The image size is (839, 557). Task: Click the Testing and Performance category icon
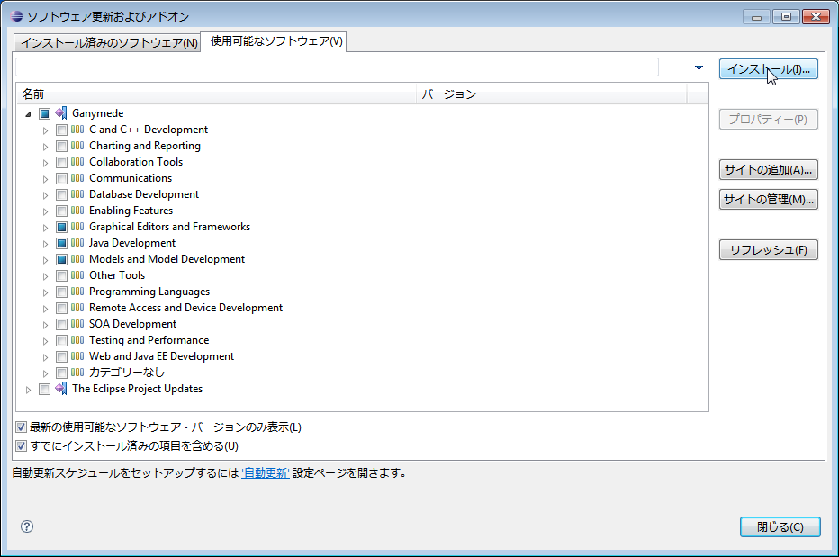click(77, 340)
